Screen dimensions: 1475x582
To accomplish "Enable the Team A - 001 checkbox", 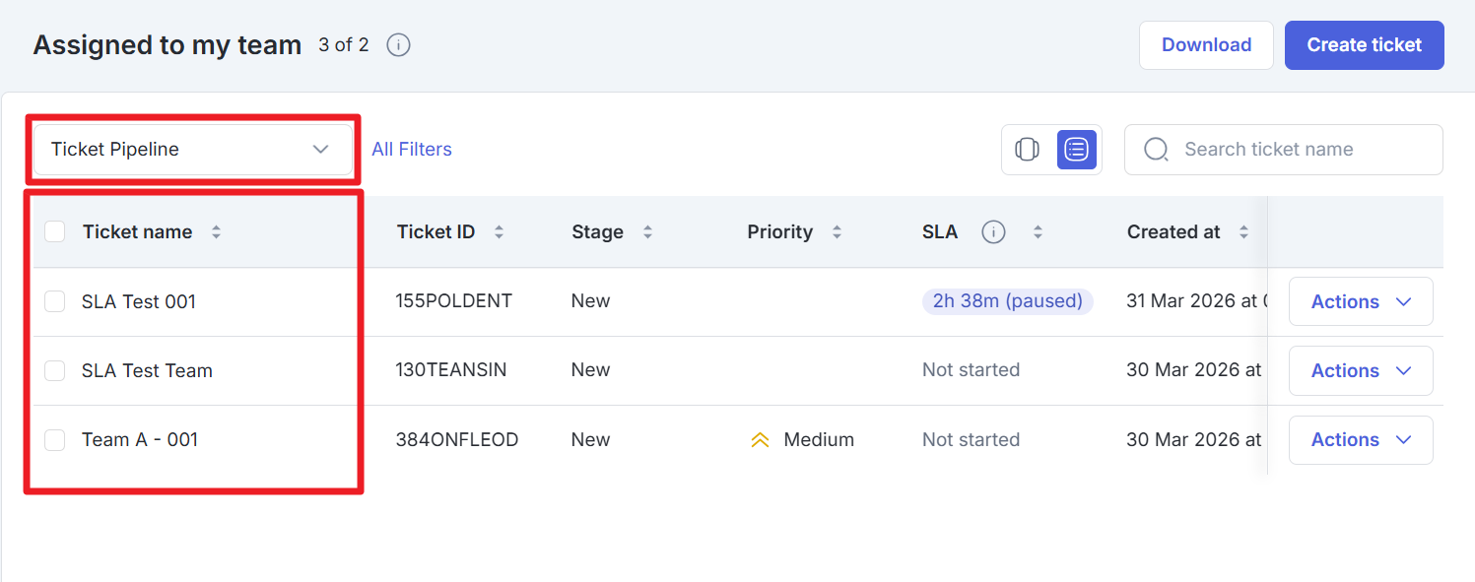I will coord(55,440).
